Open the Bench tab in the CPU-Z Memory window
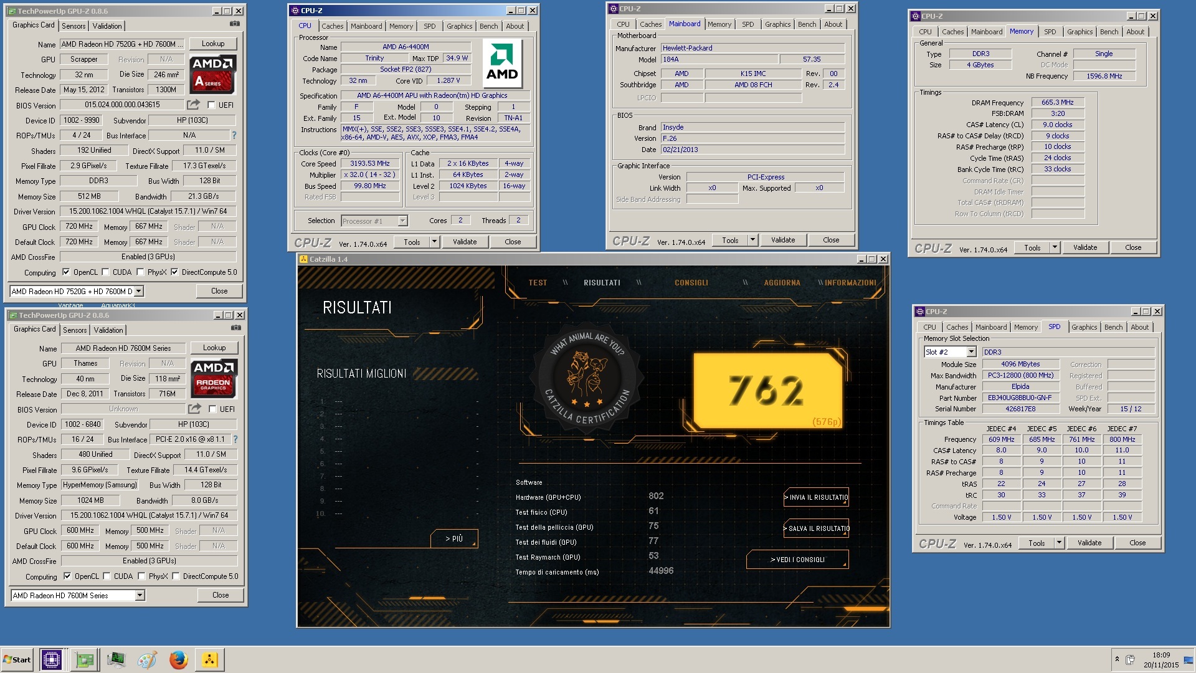Viewport: 1196px width, 673px height. coord(1109,31)
